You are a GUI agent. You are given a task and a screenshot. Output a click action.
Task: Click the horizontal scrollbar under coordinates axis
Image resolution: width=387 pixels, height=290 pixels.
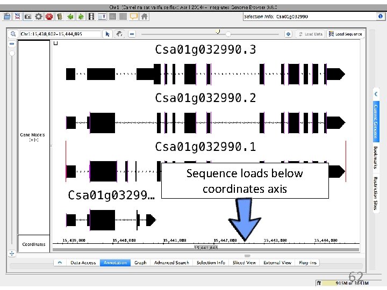pyautogui.click(x=206, y=250)
